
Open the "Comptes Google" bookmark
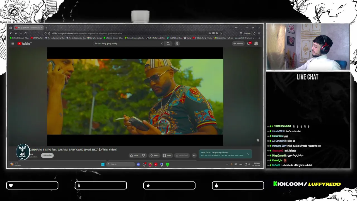(x=95, y=38)
